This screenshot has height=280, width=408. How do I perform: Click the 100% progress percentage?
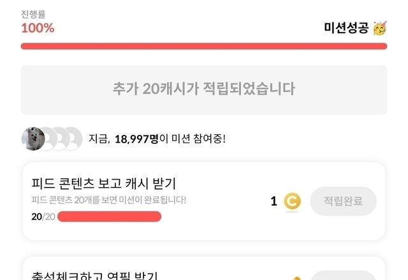[38, 28]
